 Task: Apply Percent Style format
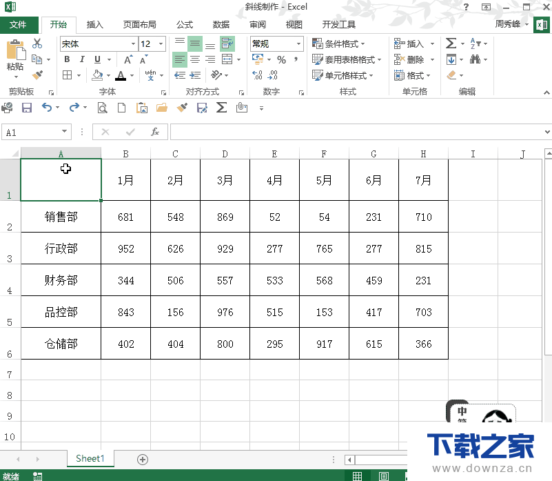coord(281,59)
